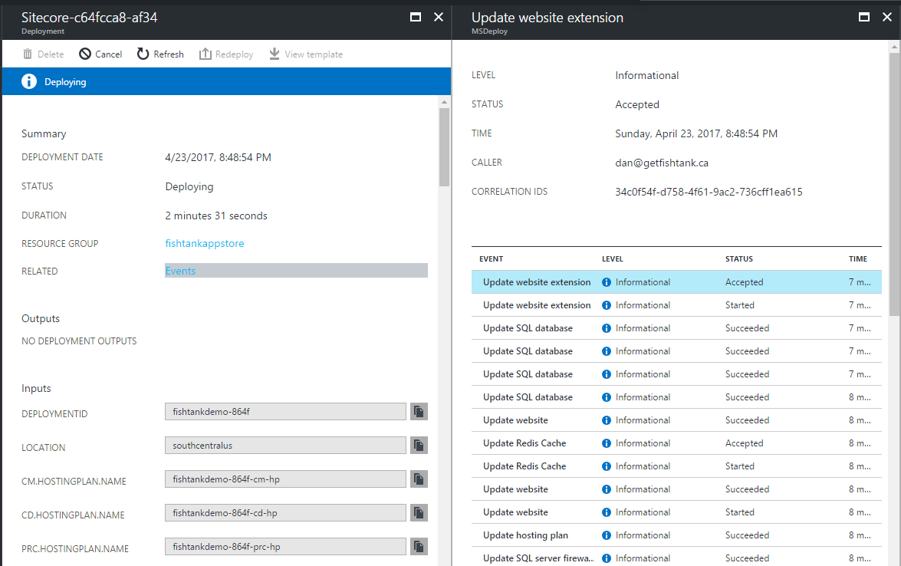Select the Update website extension Accepted row
This screenshot has width=901, height=566.
676,282
